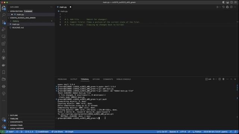Switch to the GitLens panel tab
The image size is (239, 134).
click(x=96, y=79)
